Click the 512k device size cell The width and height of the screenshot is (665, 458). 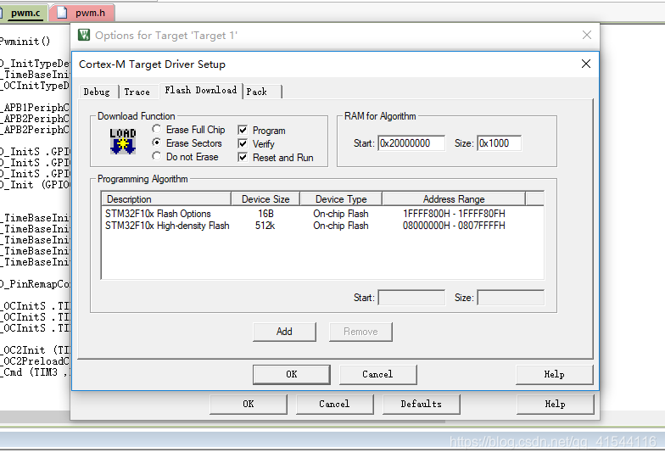point(265,226)
